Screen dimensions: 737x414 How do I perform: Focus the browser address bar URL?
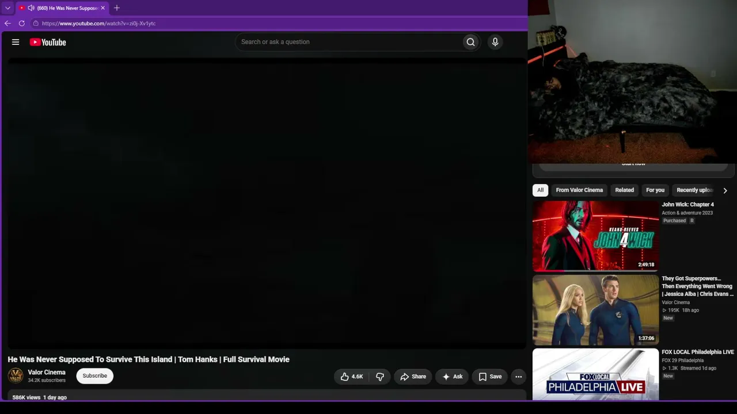(99, 24)
